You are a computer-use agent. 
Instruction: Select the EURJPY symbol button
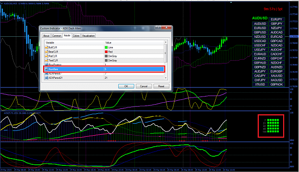tap(277, 20)
